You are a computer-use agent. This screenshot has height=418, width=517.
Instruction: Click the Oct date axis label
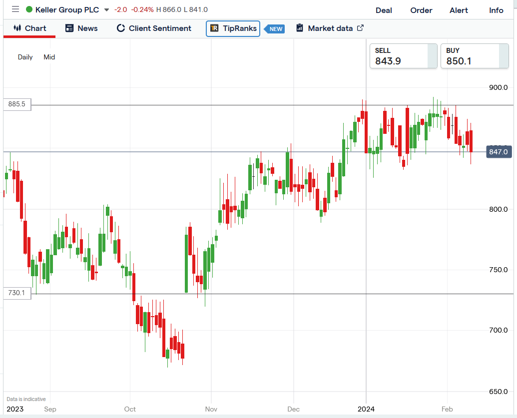tap(130, 409)
